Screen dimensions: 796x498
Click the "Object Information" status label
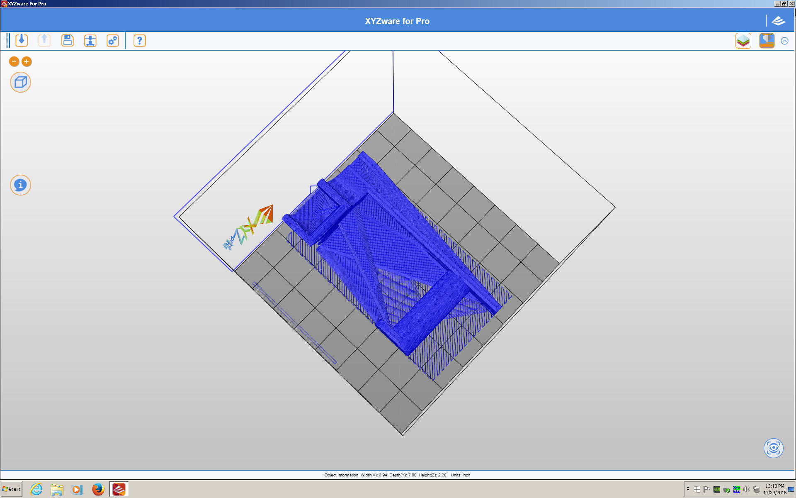tap(341, 475)
